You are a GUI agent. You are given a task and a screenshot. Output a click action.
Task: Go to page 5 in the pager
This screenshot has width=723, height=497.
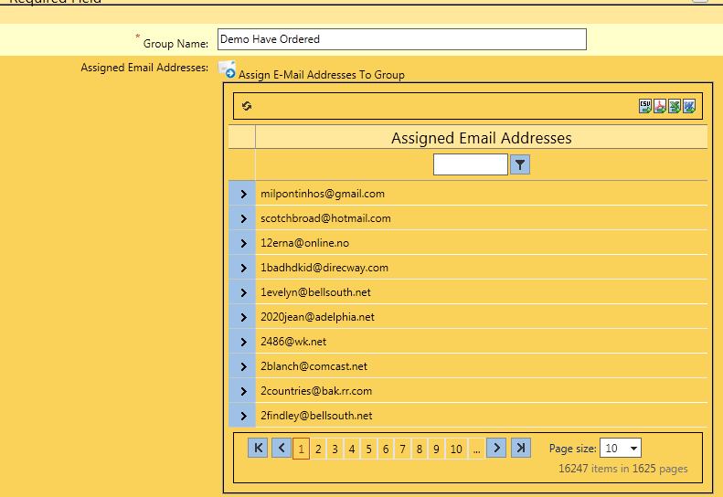[369, 449]
